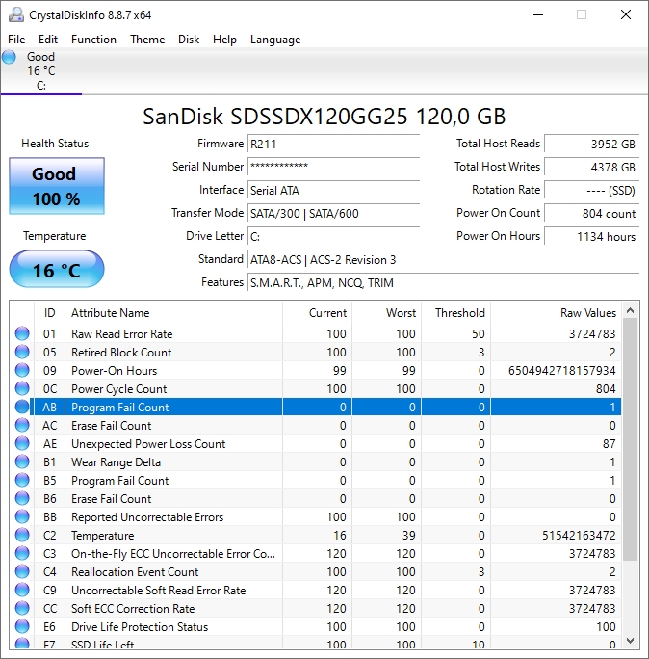Viewport: 649px width, 659px height.
Task: Open the Function menu
Action: 93,40
